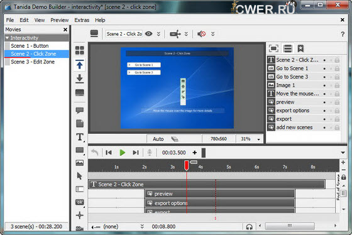Viewport: 352px width, 235px height.
Task: Open help via question mark icon
Action: pos(343,34)
